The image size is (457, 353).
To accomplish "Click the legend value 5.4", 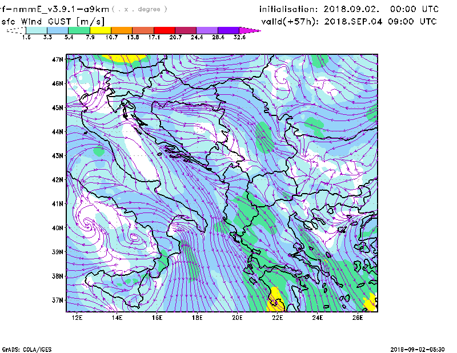I will tap(69, 37).
